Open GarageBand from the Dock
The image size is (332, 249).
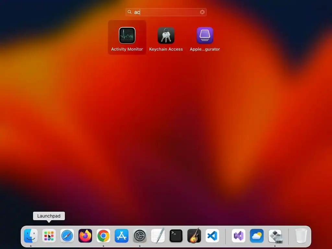194,236
